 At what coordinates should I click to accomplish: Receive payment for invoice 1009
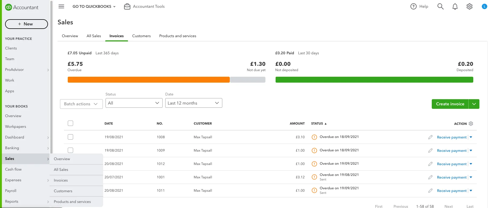pyautogui.click(x=452, y=151)
